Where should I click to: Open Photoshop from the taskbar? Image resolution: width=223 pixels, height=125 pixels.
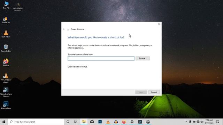(100, 122)
